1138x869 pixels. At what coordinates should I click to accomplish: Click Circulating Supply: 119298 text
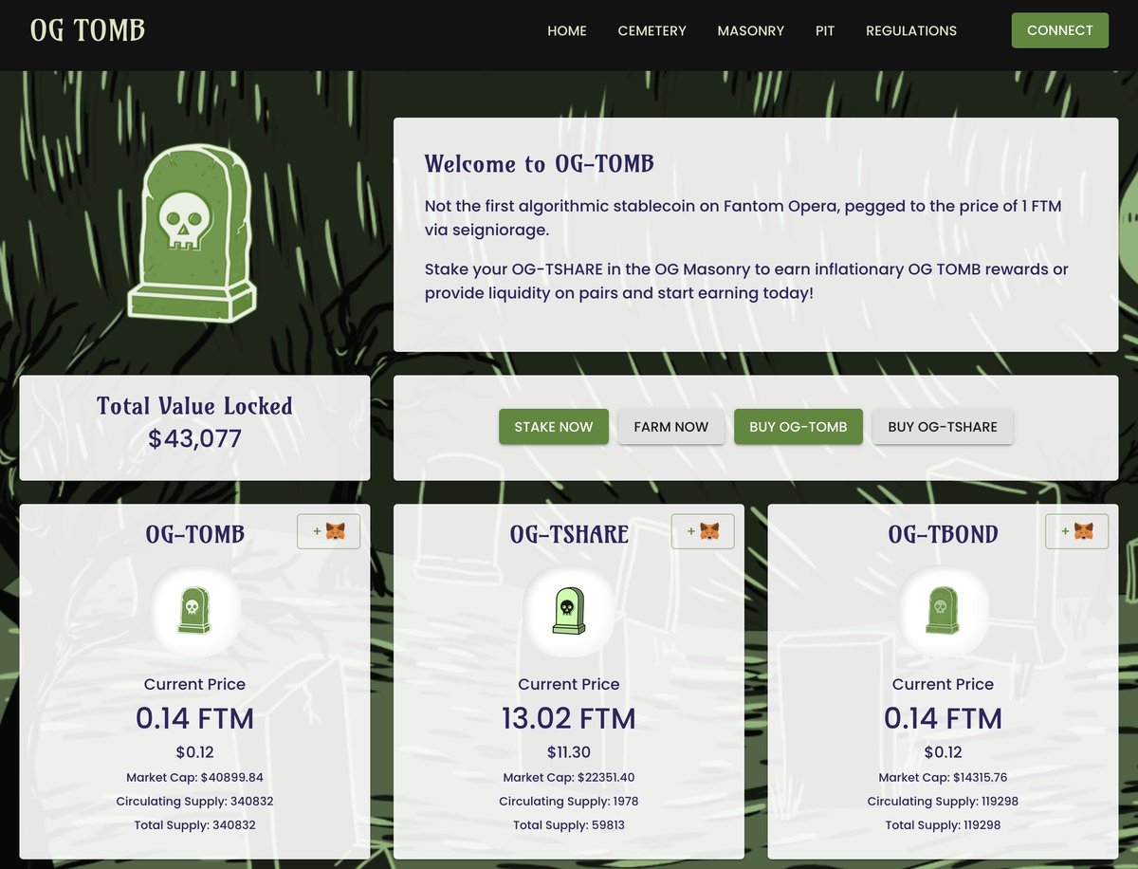click(x=943, y=801)
